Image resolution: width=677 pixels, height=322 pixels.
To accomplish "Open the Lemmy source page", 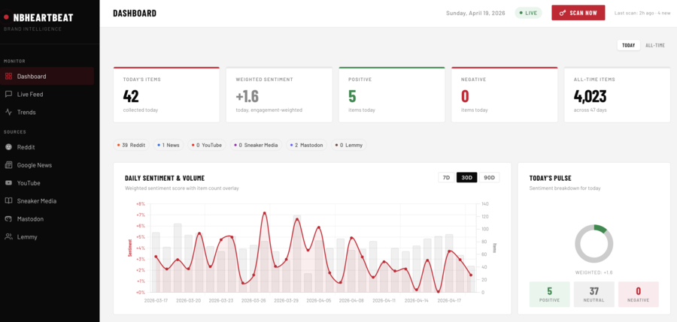I will 47,236.
